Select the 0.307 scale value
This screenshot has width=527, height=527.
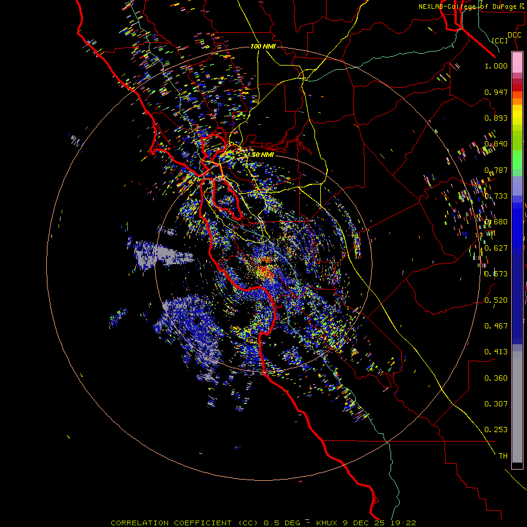496,404
